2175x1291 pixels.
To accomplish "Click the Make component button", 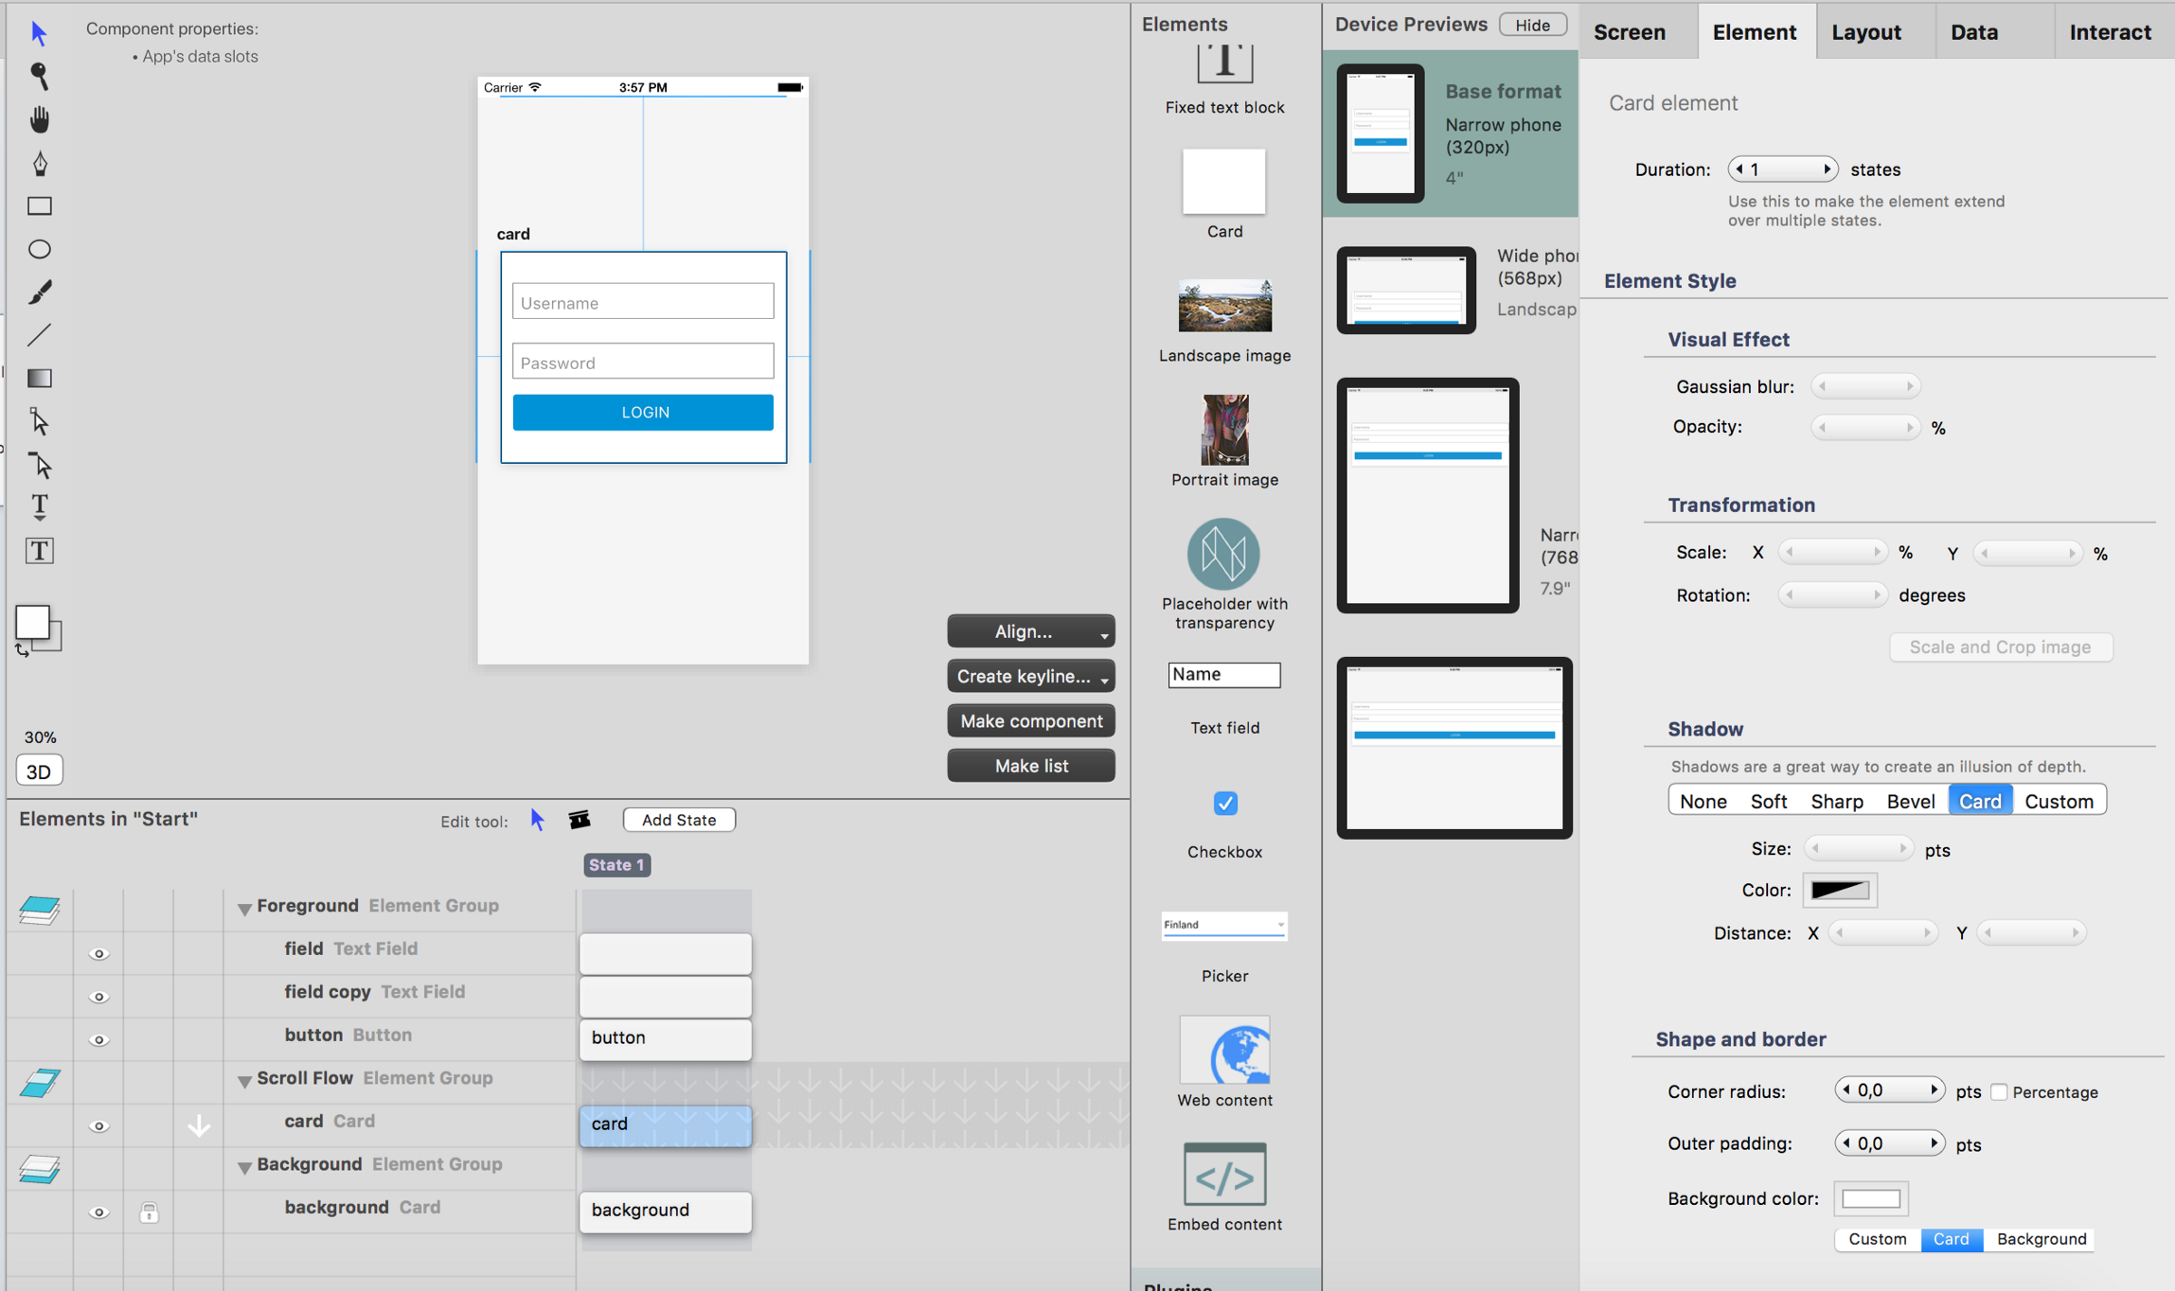I will (x=1030, y=721).
